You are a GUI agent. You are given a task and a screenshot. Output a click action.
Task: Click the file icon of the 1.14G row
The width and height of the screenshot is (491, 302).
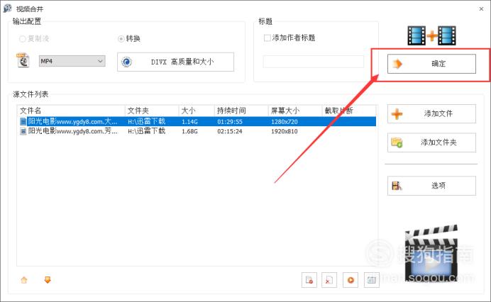(x=23, y=121)
